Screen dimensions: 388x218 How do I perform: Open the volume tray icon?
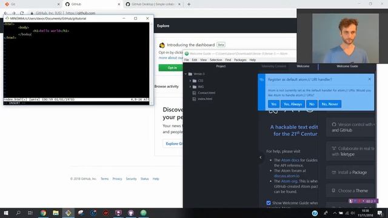point(353,213)
